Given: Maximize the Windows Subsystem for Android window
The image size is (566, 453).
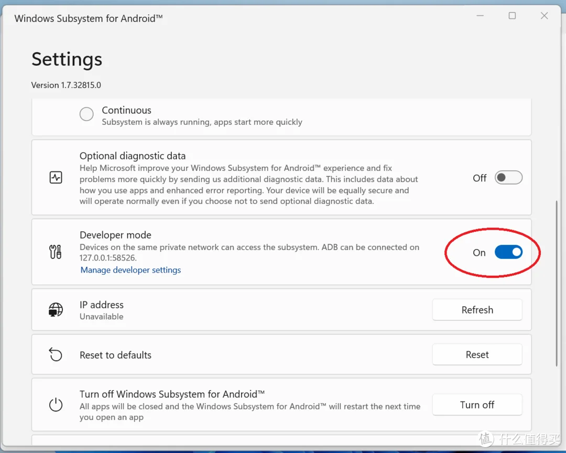Looking at the screenshot, I should (512, 16).
